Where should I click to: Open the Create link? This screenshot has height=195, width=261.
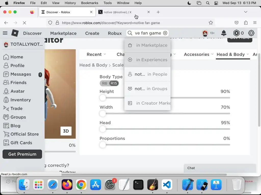click(92, 33)
